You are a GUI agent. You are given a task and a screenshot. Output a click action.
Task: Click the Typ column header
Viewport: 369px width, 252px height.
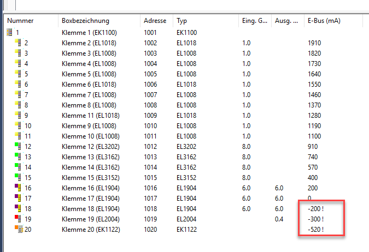click(x=181, y=21)
